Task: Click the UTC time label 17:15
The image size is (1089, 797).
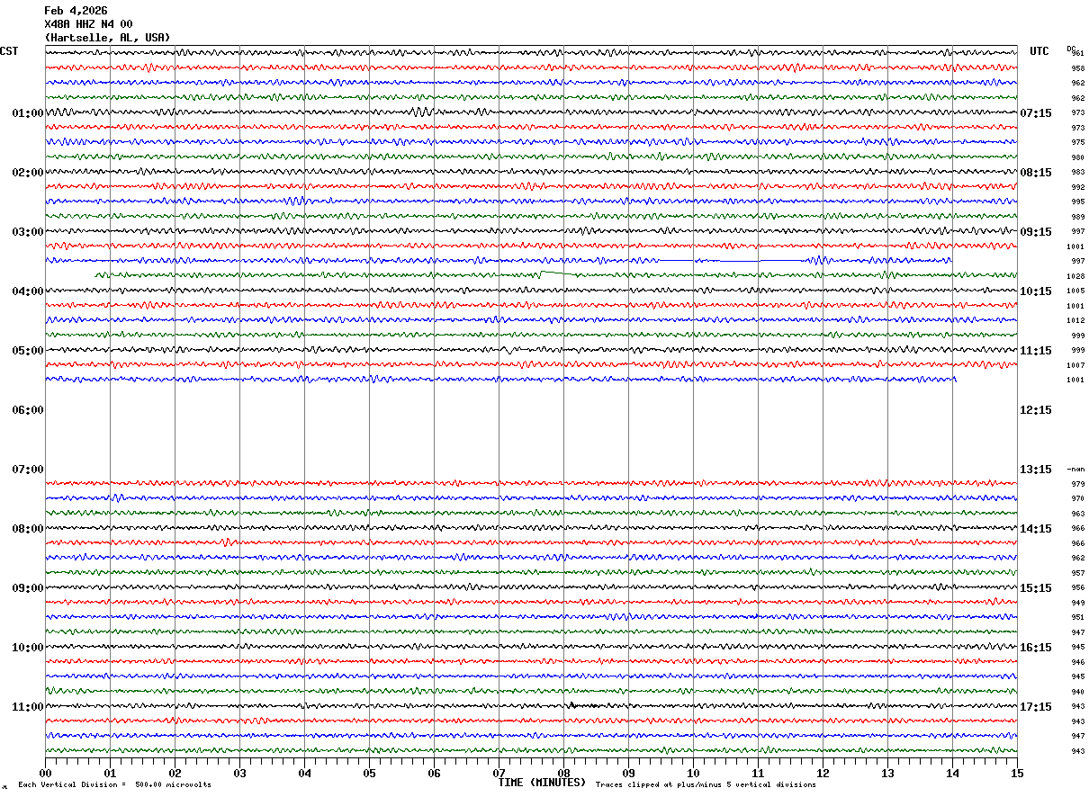Action: click(x=1036, y=707)
